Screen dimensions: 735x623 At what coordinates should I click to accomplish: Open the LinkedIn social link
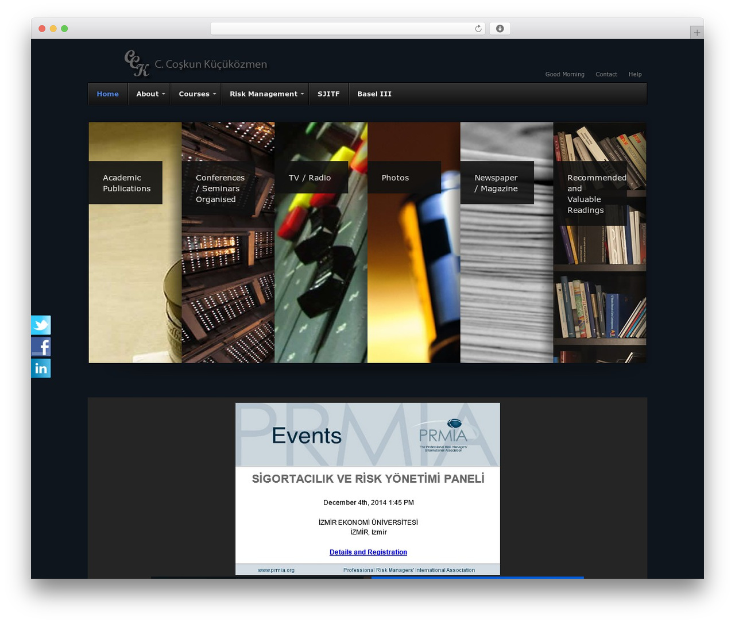pos(41,368)
